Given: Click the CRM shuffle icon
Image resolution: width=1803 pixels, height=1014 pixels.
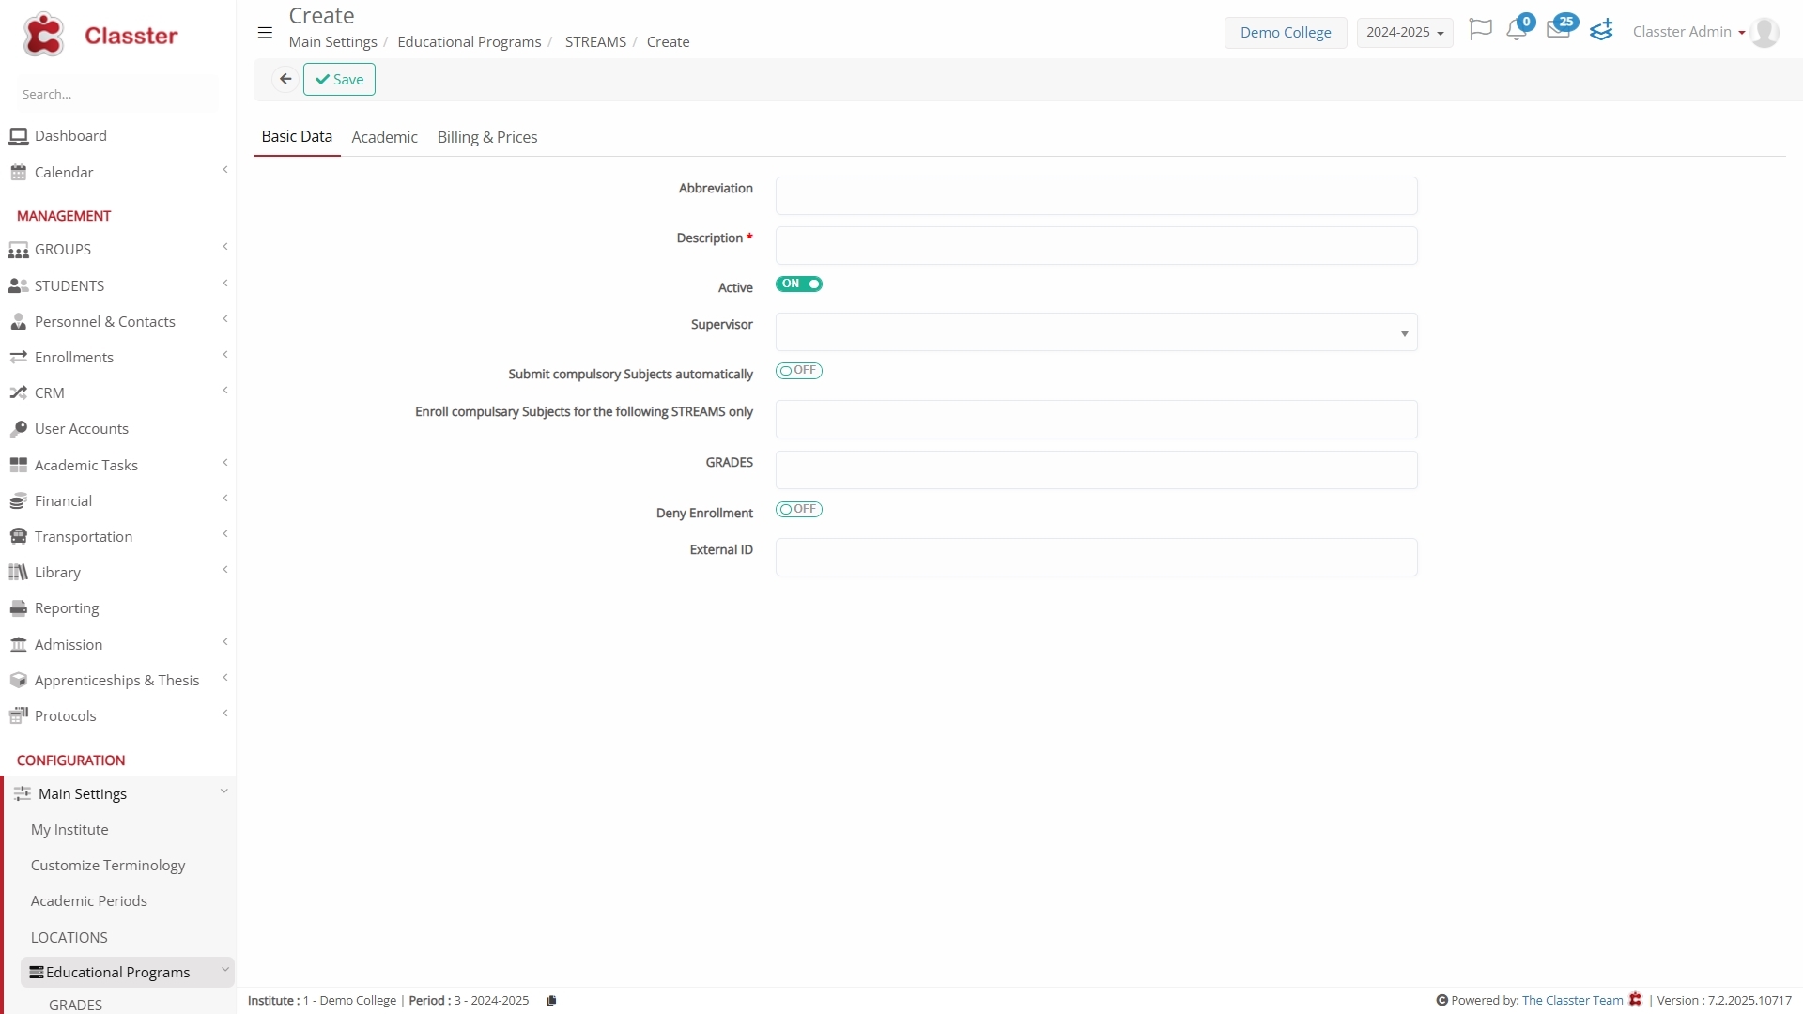Looking at the screenshot, I should pos(18,392).
